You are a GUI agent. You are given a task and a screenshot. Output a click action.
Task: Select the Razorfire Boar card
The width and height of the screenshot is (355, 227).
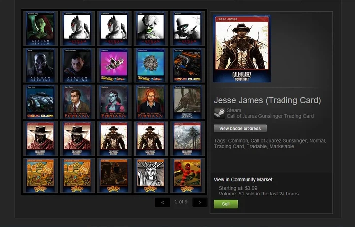187,102
